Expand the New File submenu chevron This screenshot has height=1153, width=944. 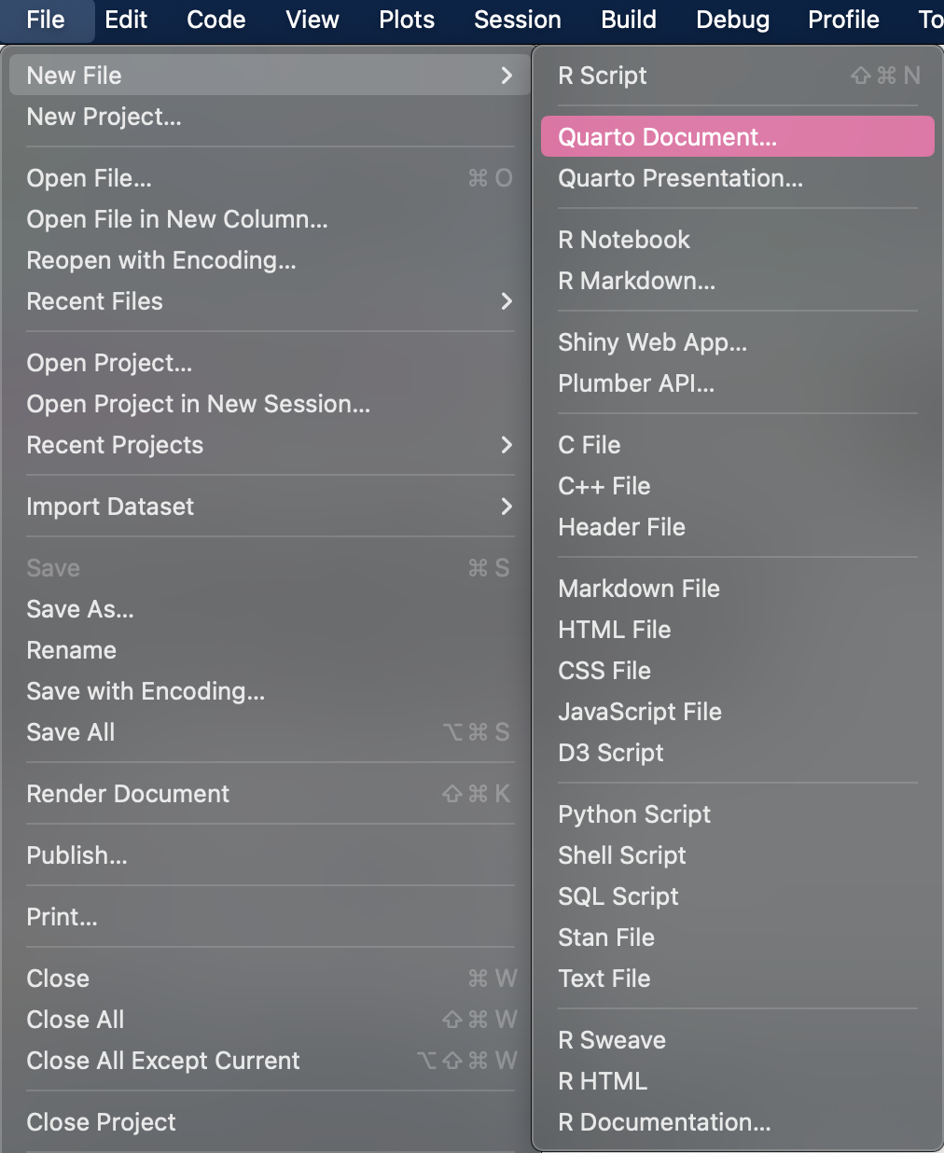pos(507,76)
